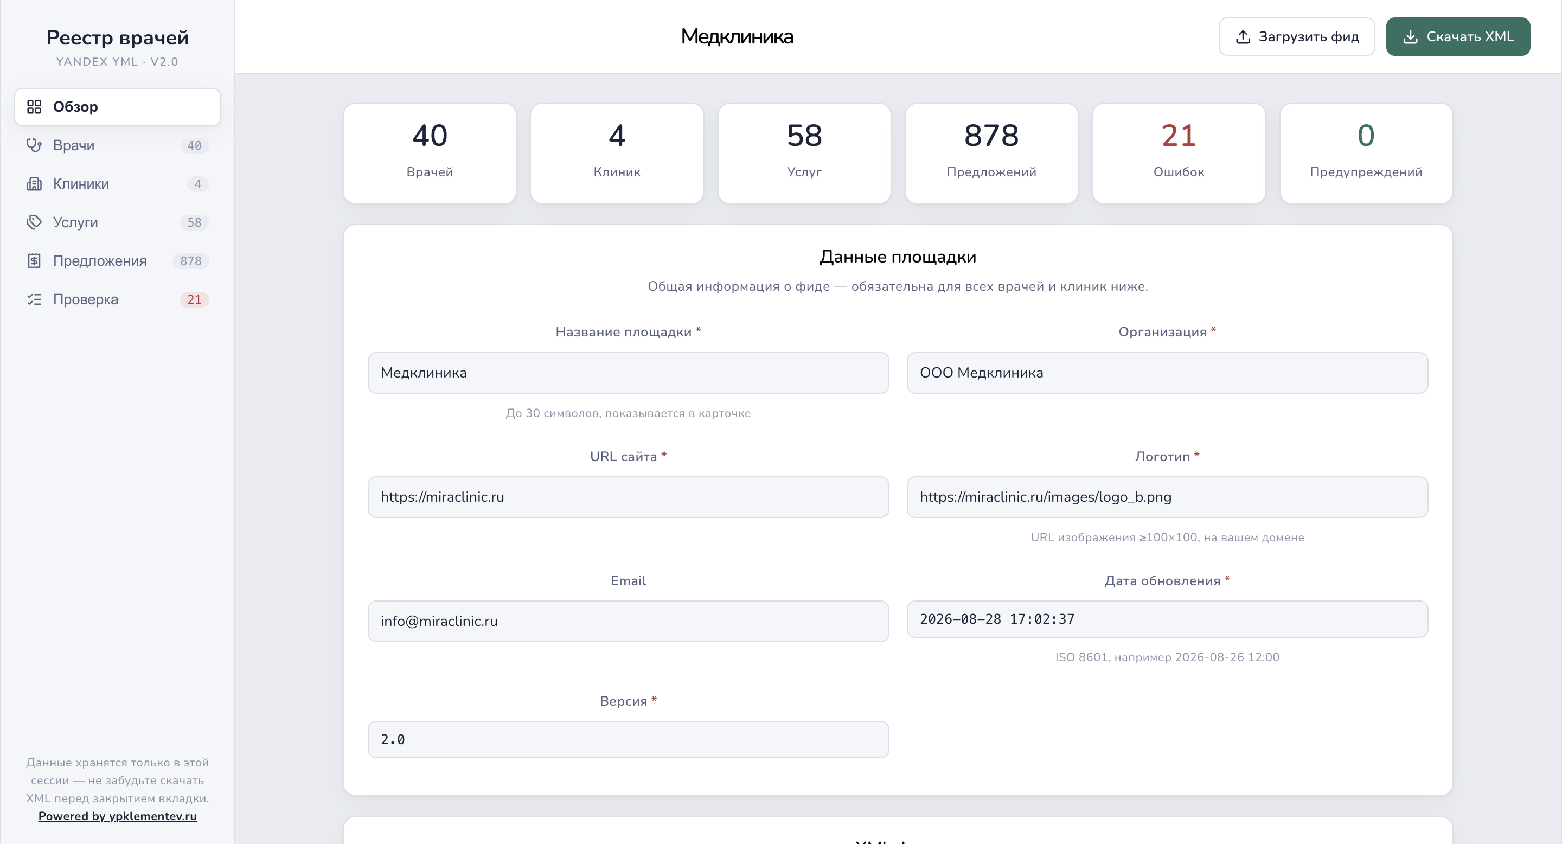This screenshot has height=844, width=1562.
Task: Open the Powered by ypklementev.ru link
Action: click(x=118, y=816)
